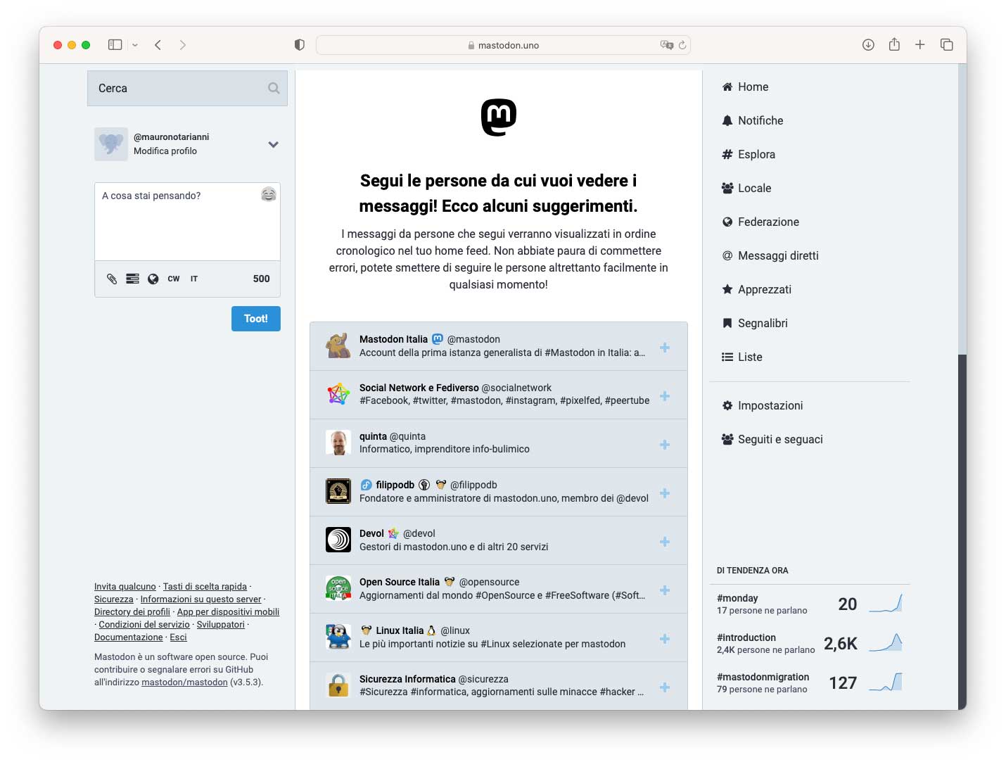Open Seguiti e seguaci
This screenshot has width=1006, height=762.
pos(772,439)
